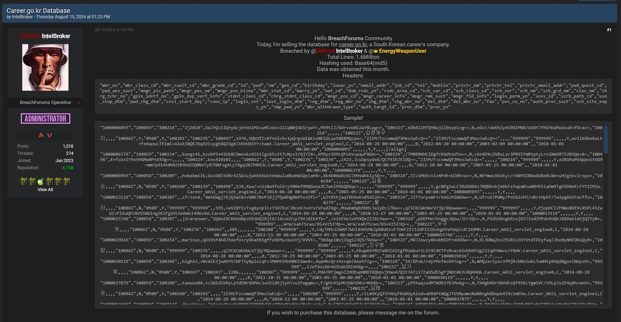Click the thread title Career.go.kr Database

pyautogui.click(x=38, y=11)
